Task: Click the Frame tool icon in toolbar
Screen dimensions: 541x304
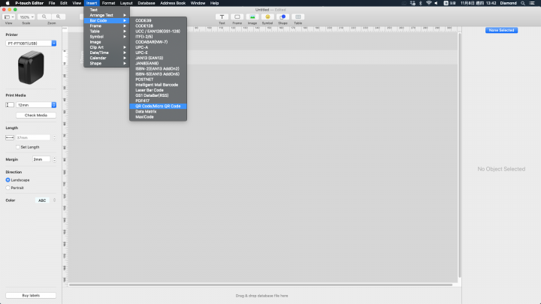Action: [237, 17]
